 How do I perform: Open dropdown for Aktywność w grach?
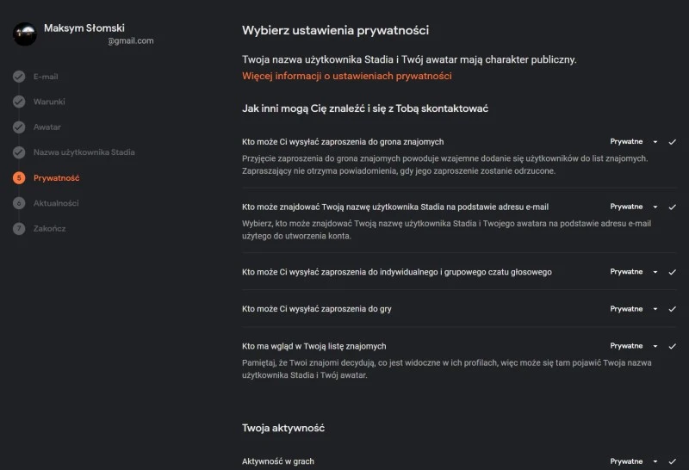click(x=634, y=461)
